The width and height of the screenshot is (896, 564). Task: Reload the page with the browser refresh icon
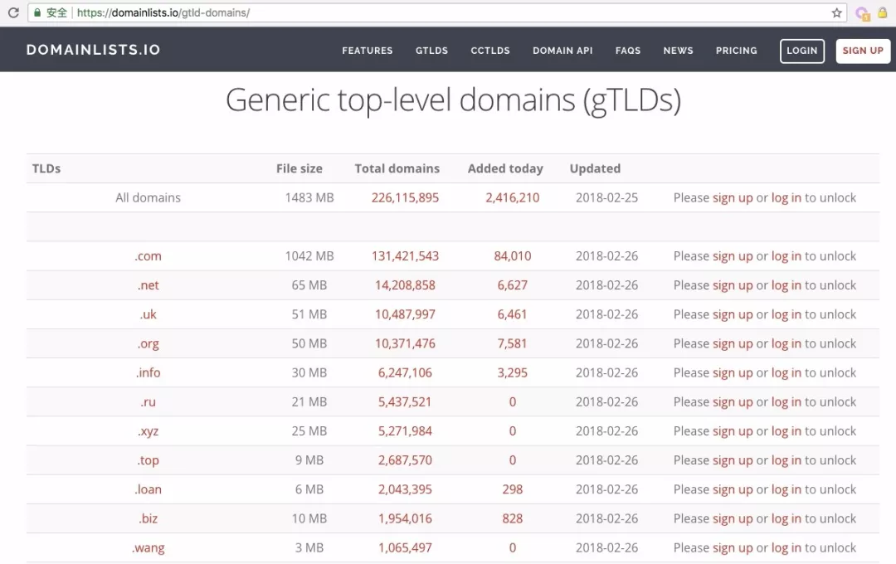click(13, 13)
